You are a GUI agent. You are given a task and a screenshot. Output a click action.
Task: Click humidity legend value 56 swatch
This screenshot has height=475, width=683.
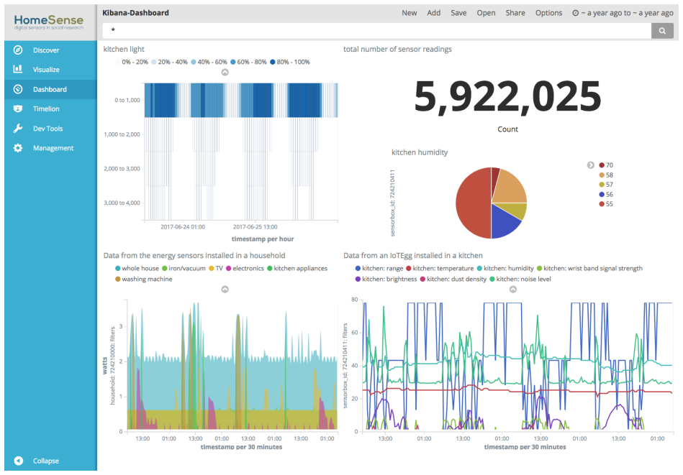pos(602,195)
